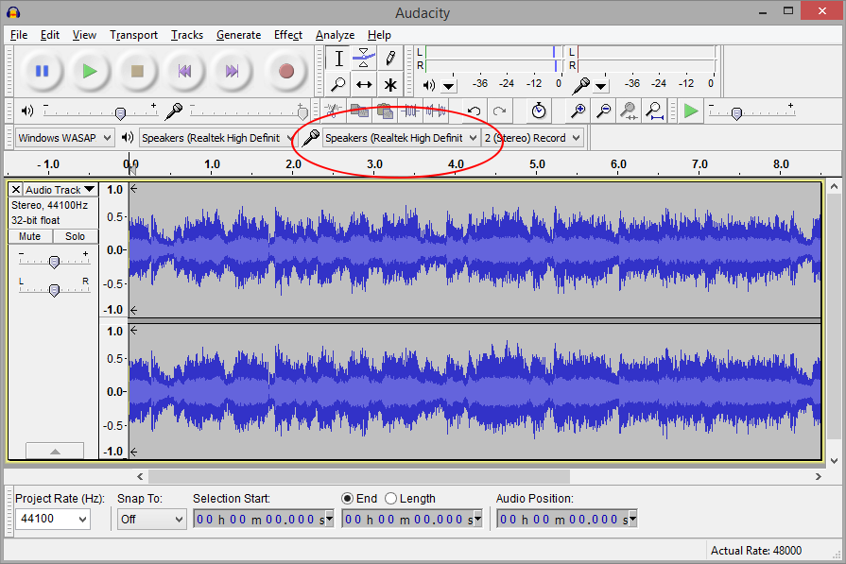Open the File menu
Viewport: 846px width, 564px height.
coord(19,35)
